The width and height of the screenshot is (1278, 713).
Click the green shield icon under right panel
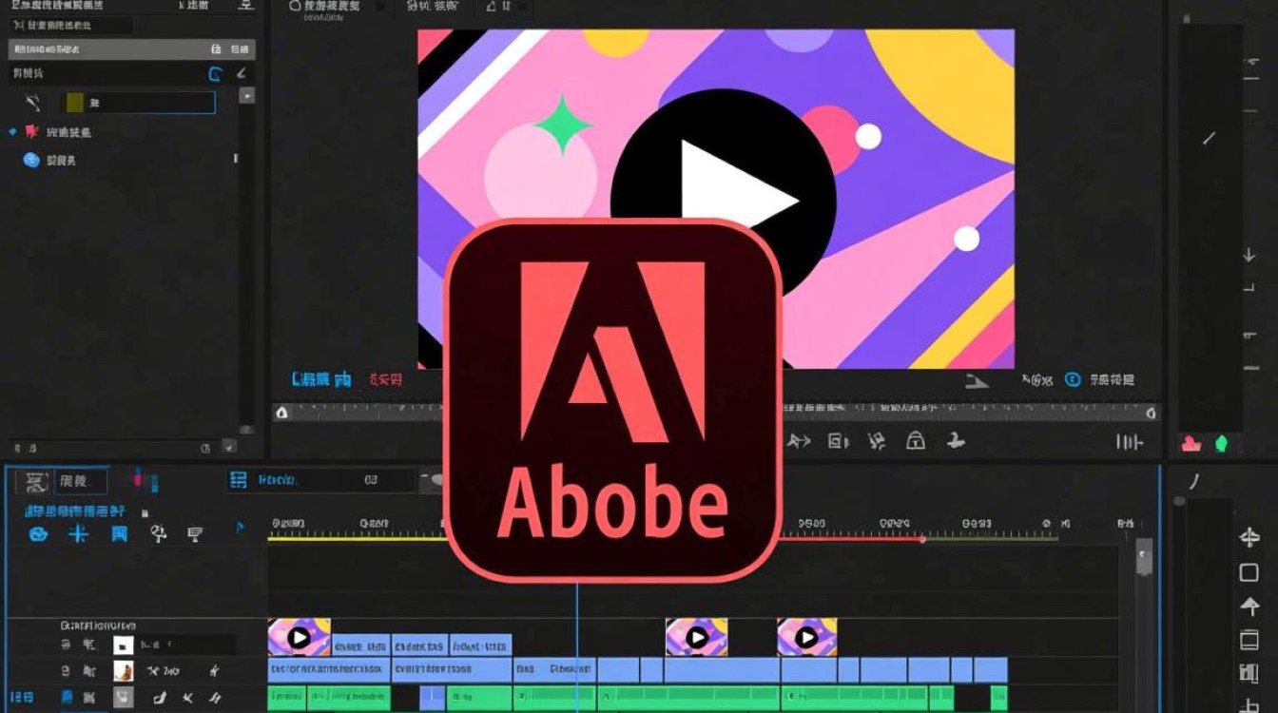click(x=1221, y=443)
